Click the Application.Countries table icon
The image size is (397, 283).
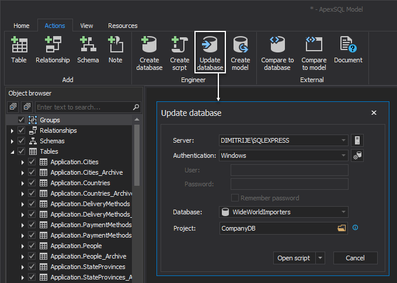coord(43,183)
